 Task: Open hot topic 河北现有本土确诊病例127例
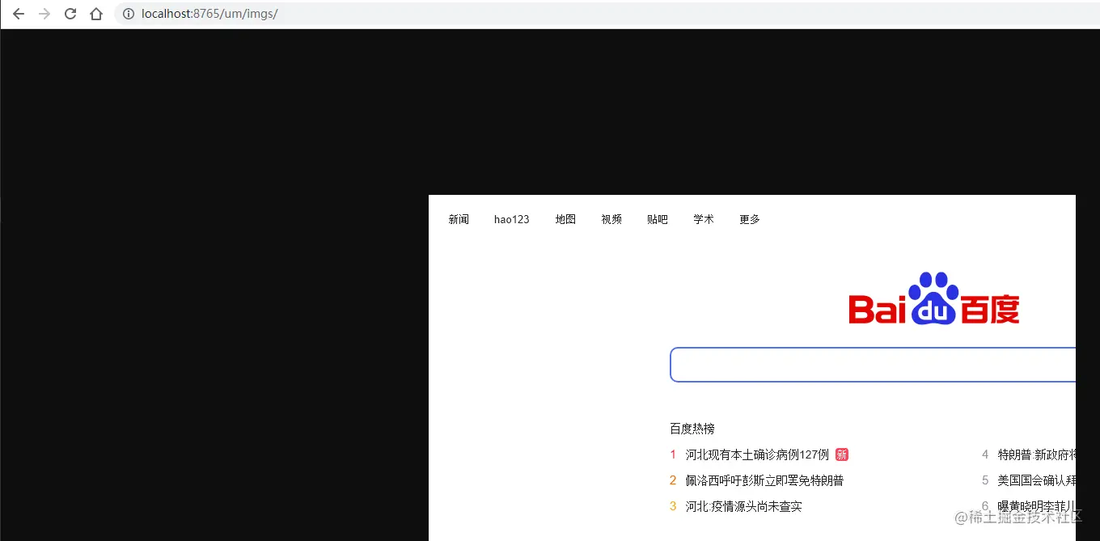tap(757, 454)
